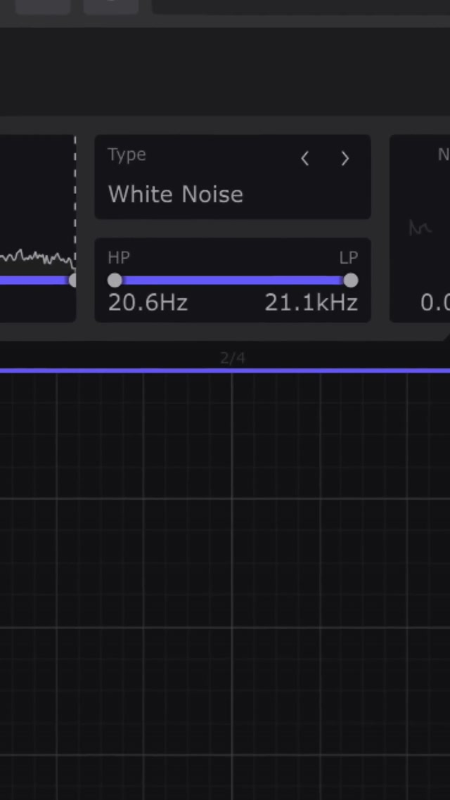Image resolution: width=450 pixels, height=800 pixels.
Task: Click the 20.6Hz high-pass value
Action: pyautogui.click(x=148, y=303)
